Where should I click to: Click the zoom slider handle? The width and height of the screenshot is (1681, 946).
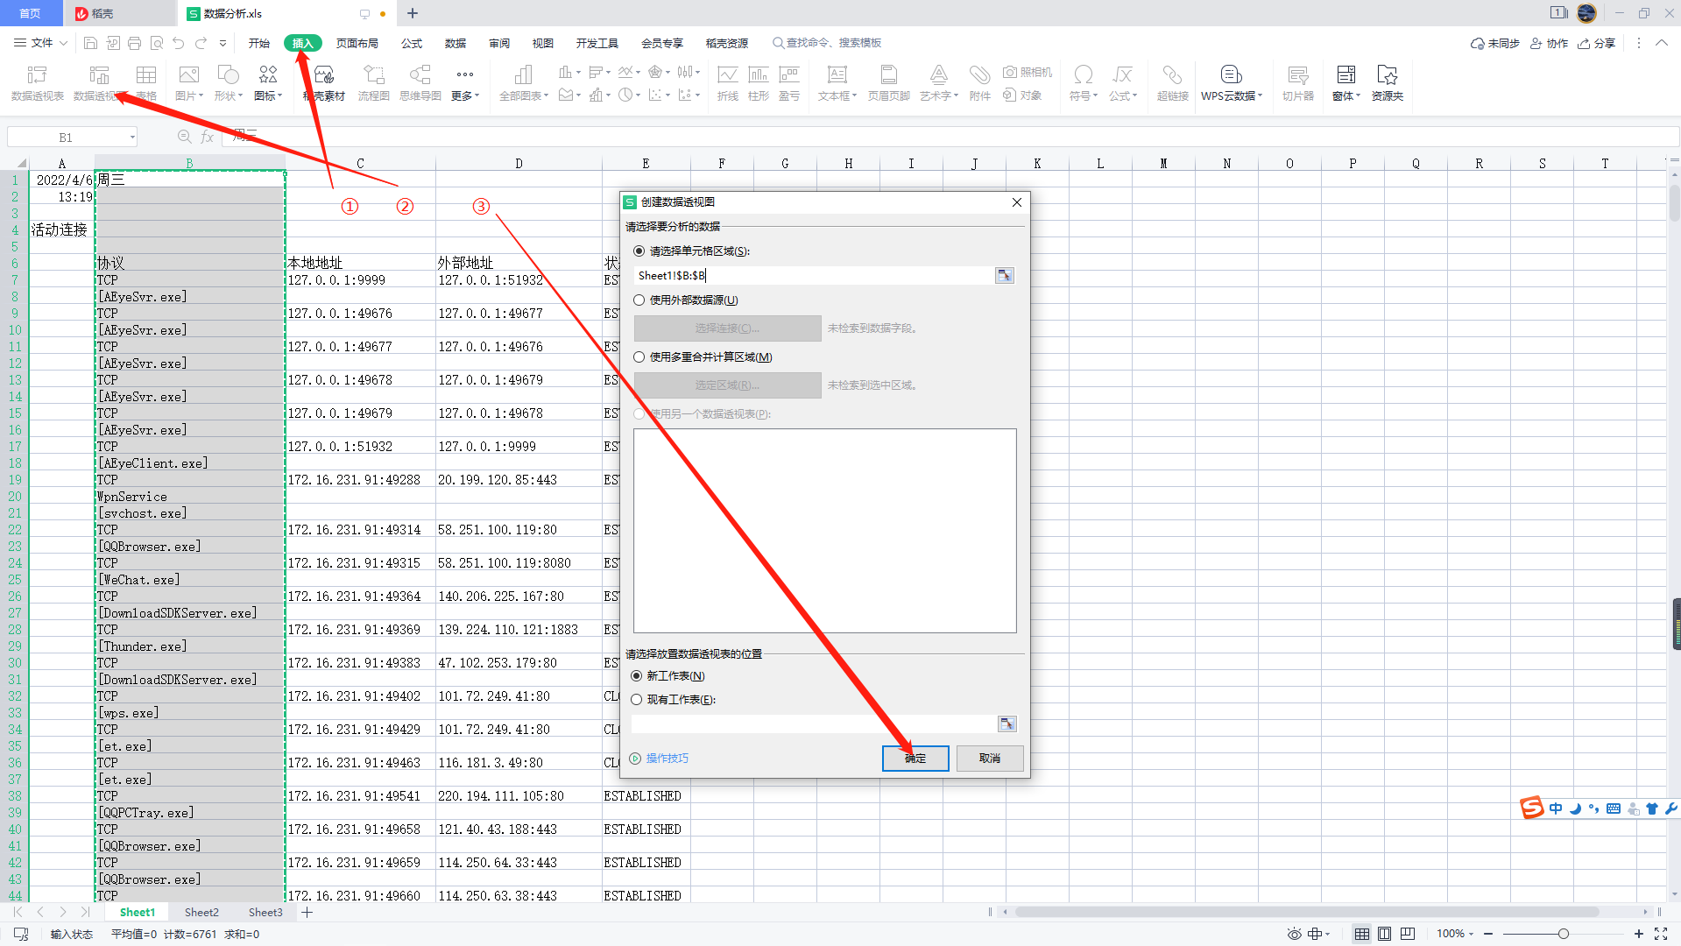pos(1563,934)
